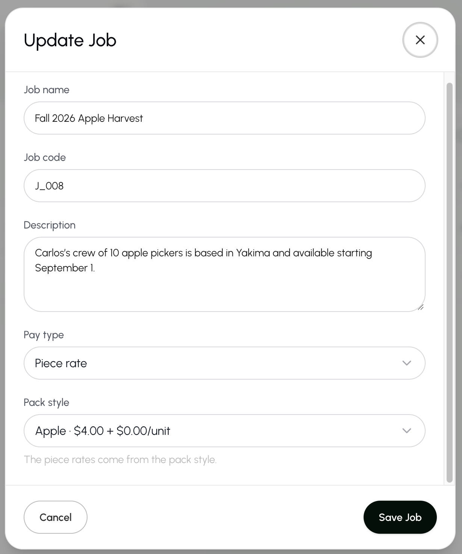462x554 pixels.
Task: Click empty area below the description text
Action: pyautogui.click(x=224, y=293)
